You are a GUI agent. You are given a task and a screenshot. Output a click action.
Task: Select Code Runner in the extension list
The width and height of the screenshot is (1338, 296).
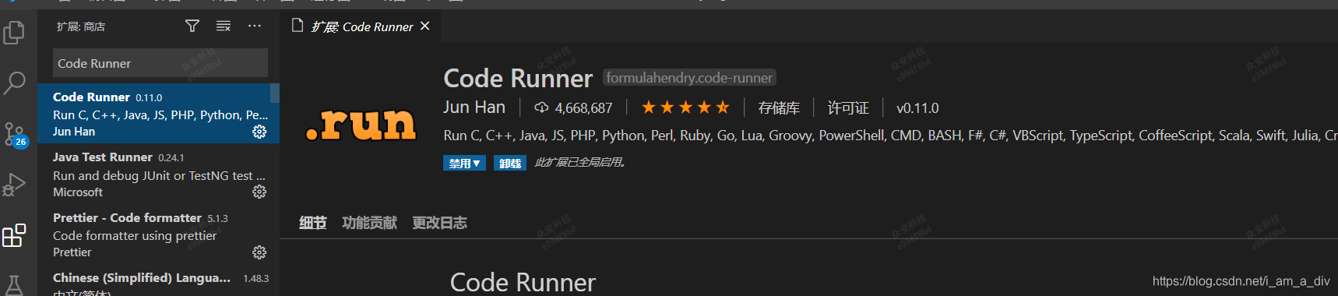tap(158, 114)
